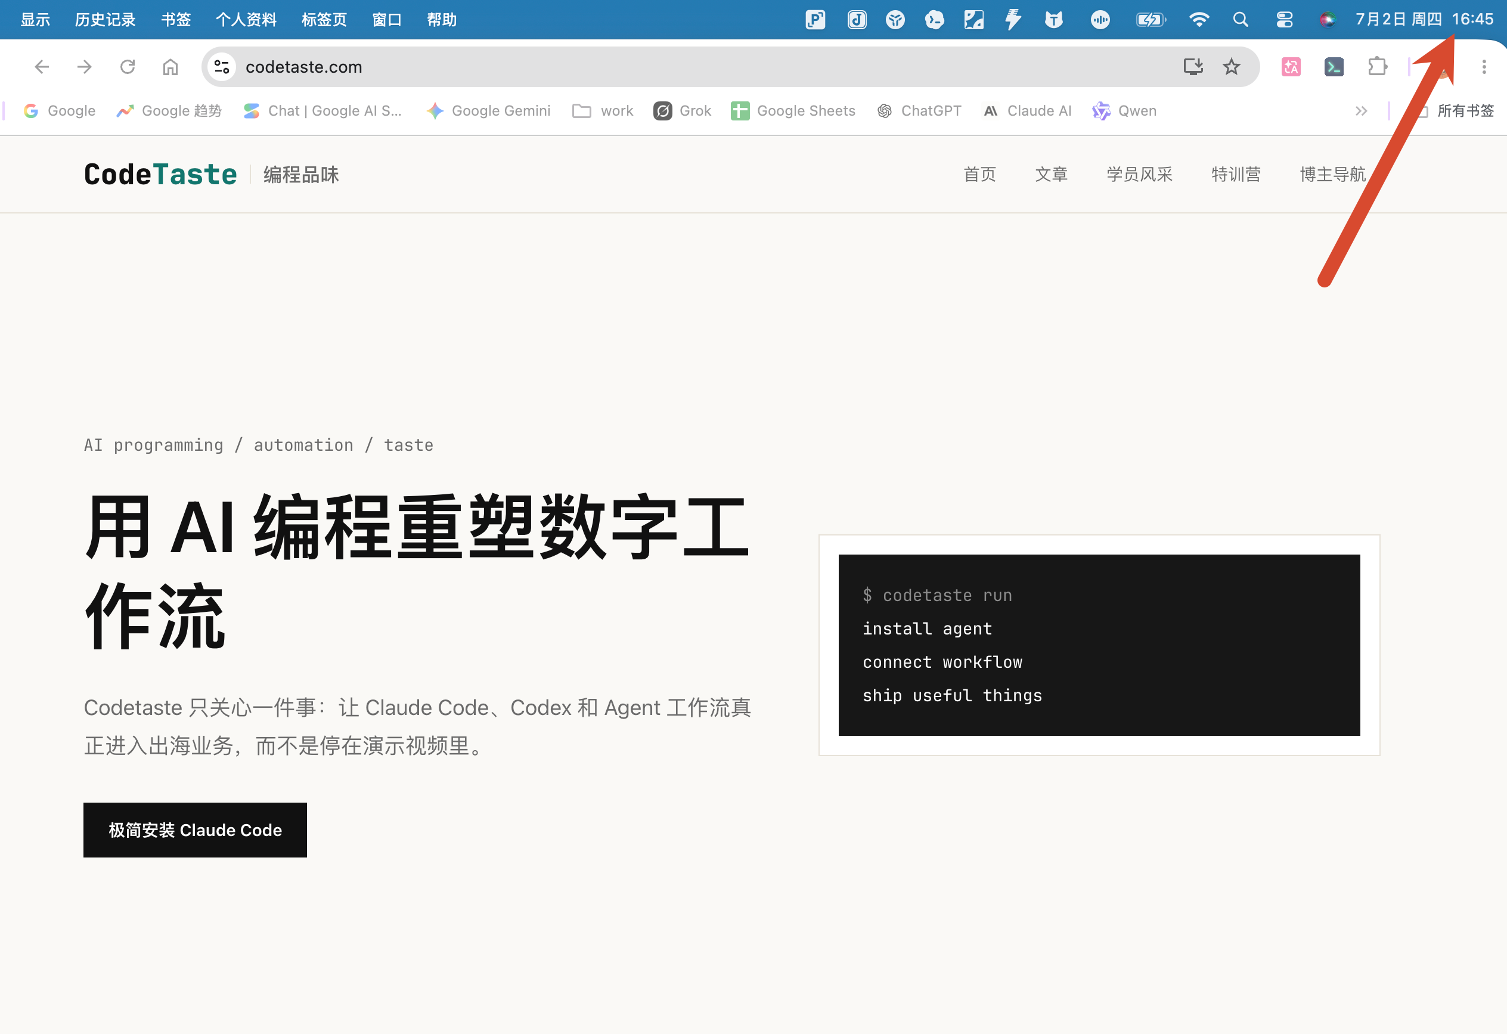1507x1034 pixels.
Task: Open the 帮助 menu
Action: click(x=442, y=20)
